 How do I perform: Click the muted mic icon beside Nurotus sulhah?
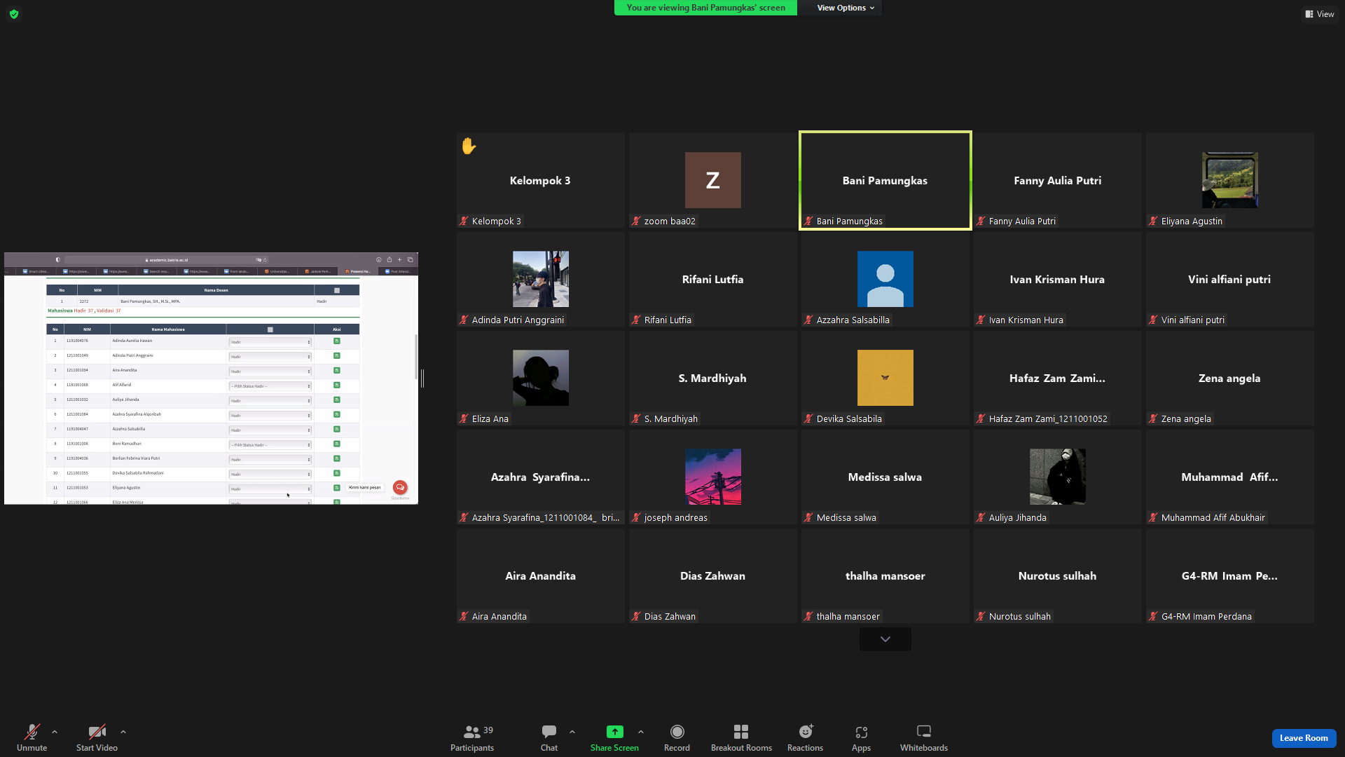[981, 616]
